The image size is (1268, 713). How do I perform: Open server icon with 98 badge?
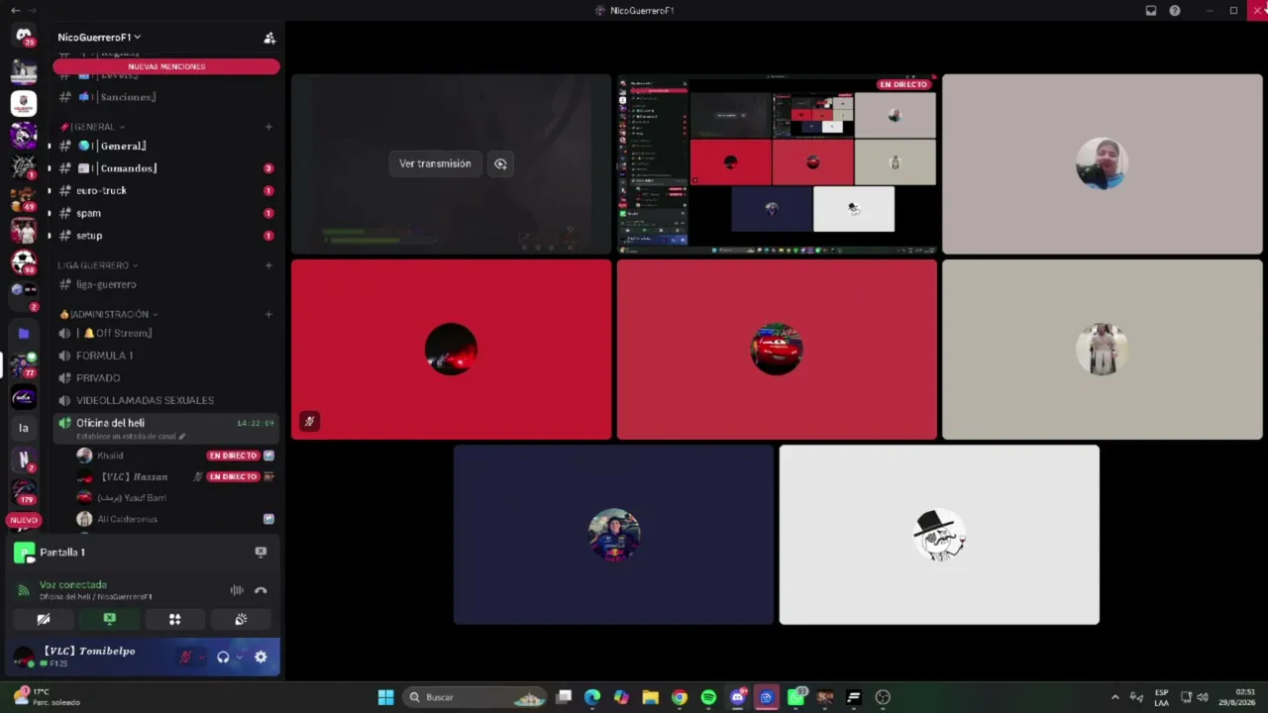coord(24,262)
